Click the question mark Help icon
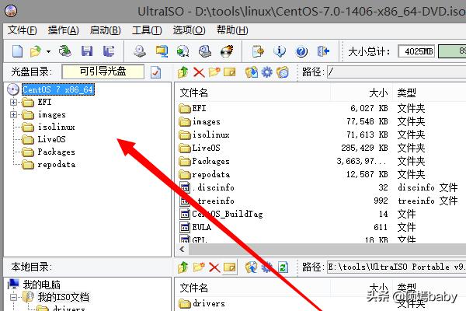 tap(301, 51)
